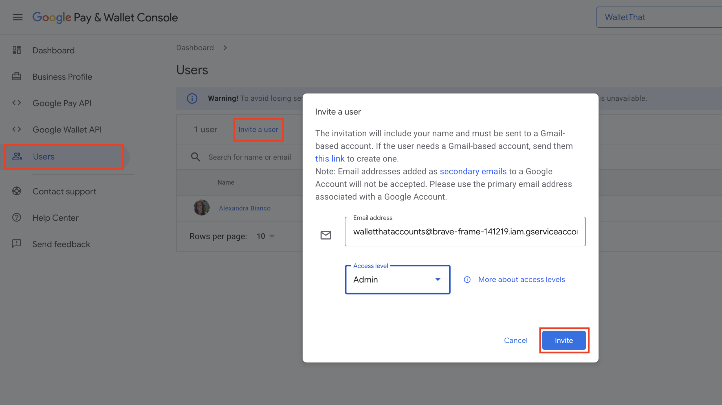Click the Search for name or email field
This screenshot has width=722, height=405.
tap(250, 157)
